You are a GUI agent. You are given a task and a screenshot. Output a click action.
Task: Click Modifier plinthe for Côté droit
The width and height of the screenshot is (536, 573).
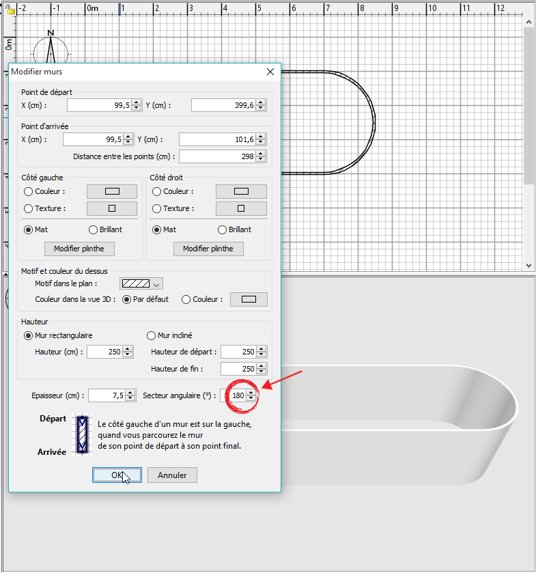tap(208, 249)
